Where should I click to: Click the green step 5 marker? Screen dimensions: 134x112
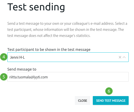(x=4, y=77)
